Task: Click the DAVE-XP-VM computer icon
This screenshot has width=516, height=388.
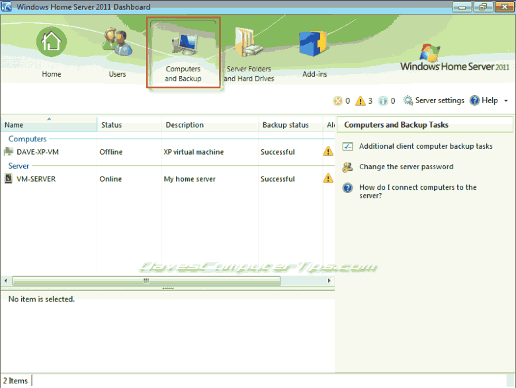Action: (x=8, y=151)
